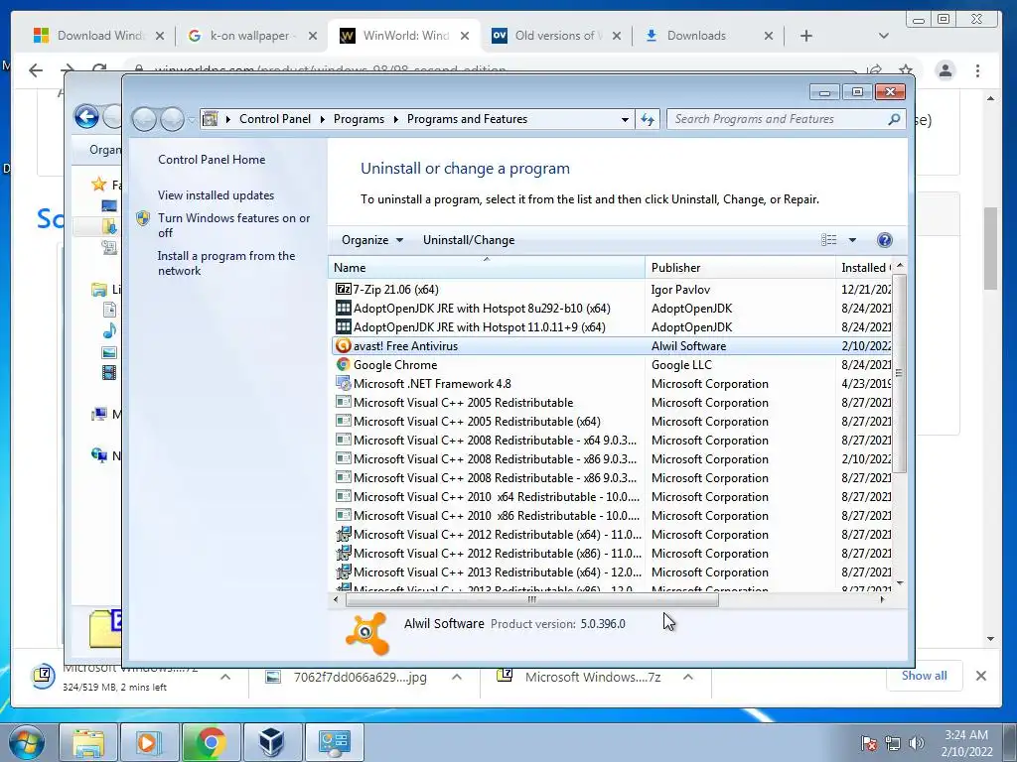1017x762 pixels.
Task: Open View installed updates link
Action: coord(216,195)
